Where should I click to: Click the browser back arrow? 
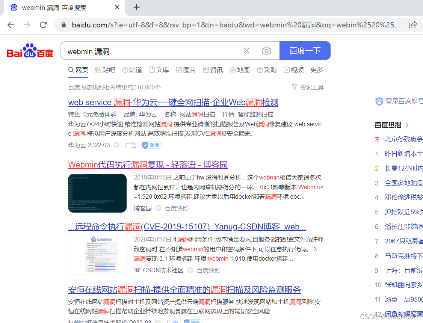(x=11, y=24)
